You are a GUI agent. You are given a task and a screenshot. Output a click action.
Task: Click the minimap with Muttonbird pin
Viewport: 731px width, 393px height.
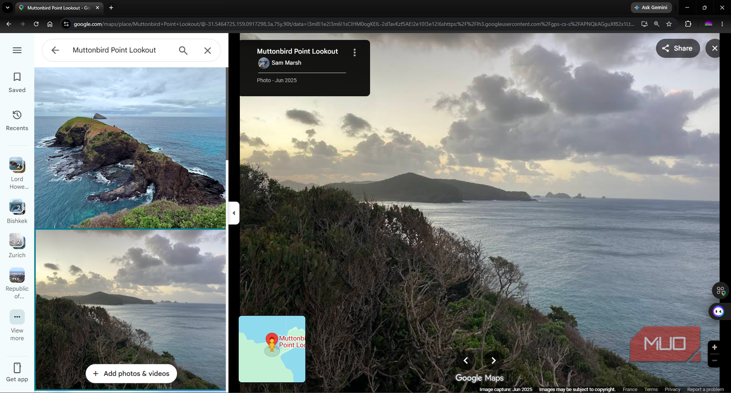[272, 349]
